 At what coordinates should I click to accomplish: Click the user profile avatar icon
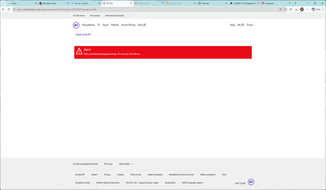click(x=302, y=9)
